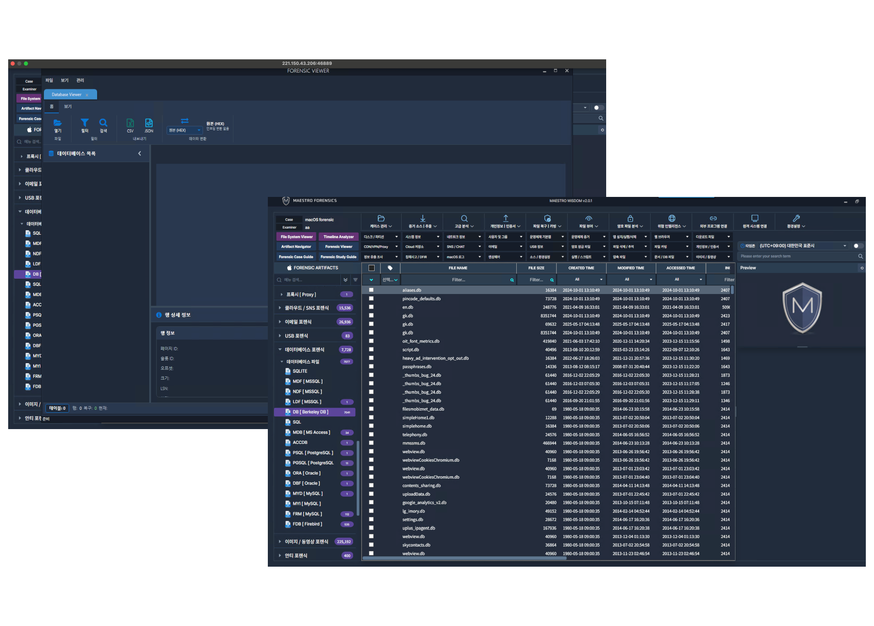874x626 pixels.
Task: Click 원격 시스템 연결 monitor icon
Action: click(x=755, y=218)
